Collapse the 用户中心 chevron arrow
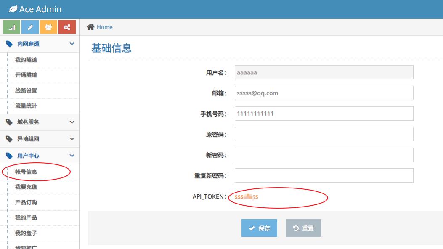The image size is (443, 249). pos(72,156)
